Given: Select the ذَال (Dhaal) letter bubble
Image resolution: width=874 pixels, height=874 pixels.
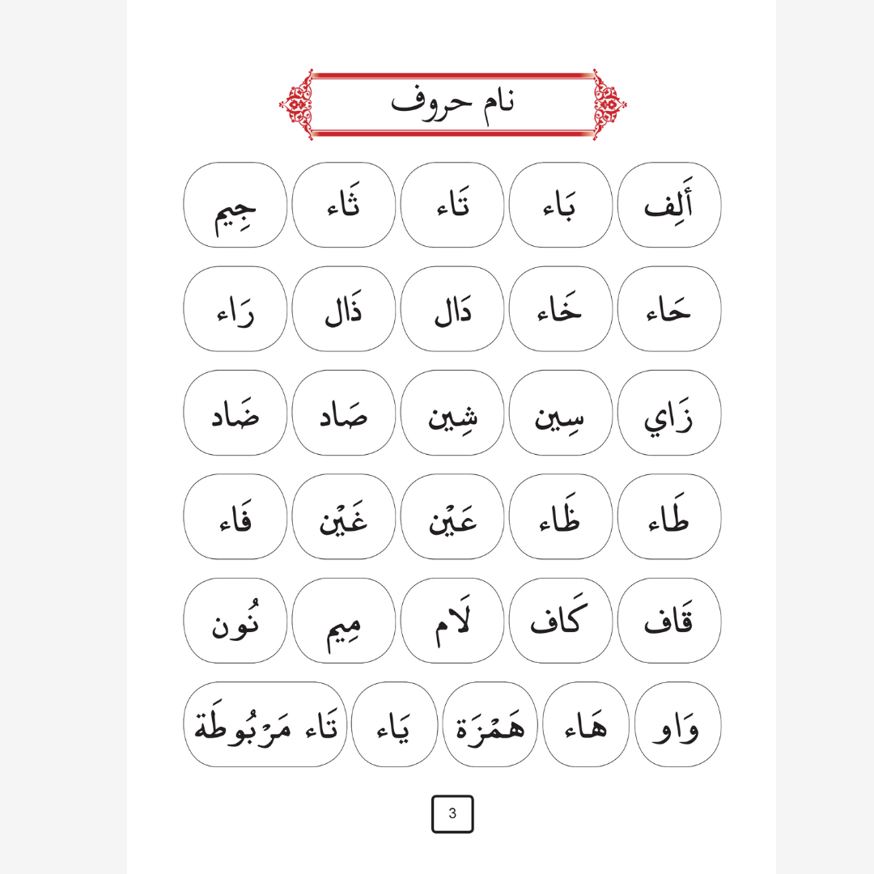Looking at the screenshot, I should coord(344,308).
